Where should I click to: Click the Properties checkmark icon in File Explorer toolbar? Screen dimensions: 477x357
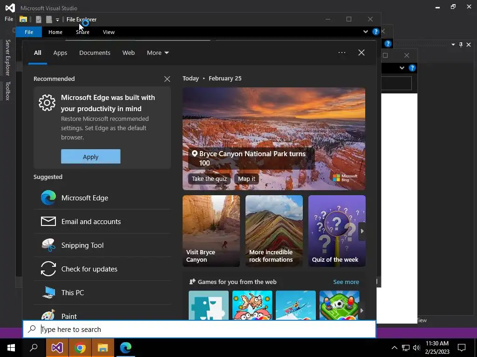tap(38, 20)
